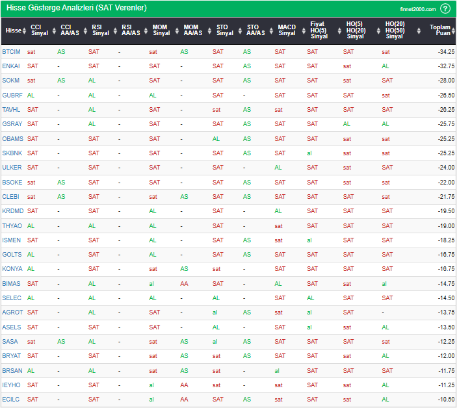This screenshot has height=408, width=457.
Task: Select BRYAT total score -12.00
Action: (446, 356)
